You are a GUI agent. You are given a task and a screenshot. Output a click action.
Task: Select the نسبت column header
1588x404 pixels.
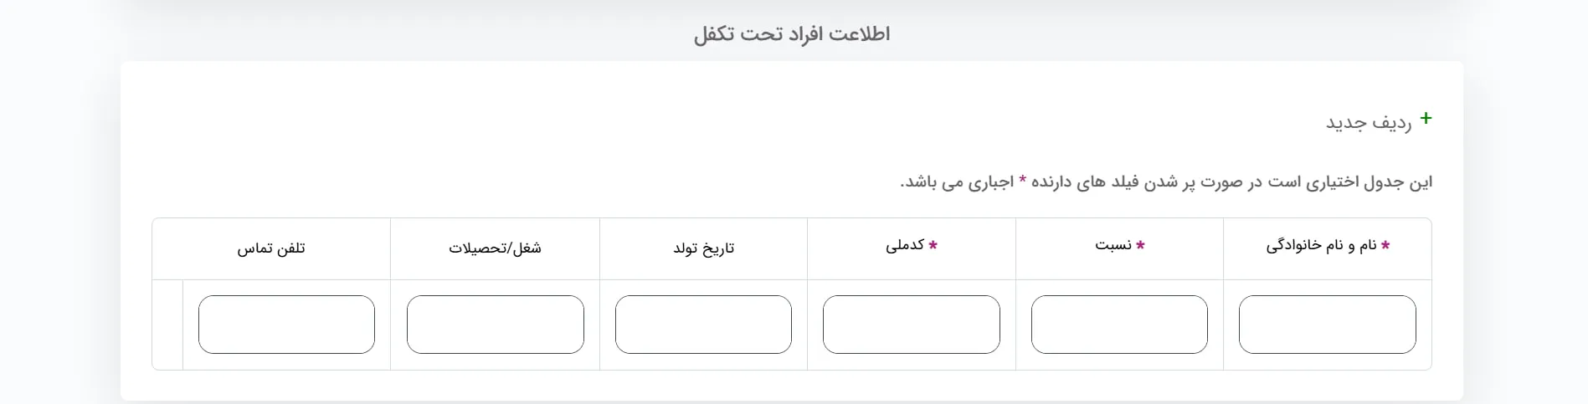pos(1113,246)
